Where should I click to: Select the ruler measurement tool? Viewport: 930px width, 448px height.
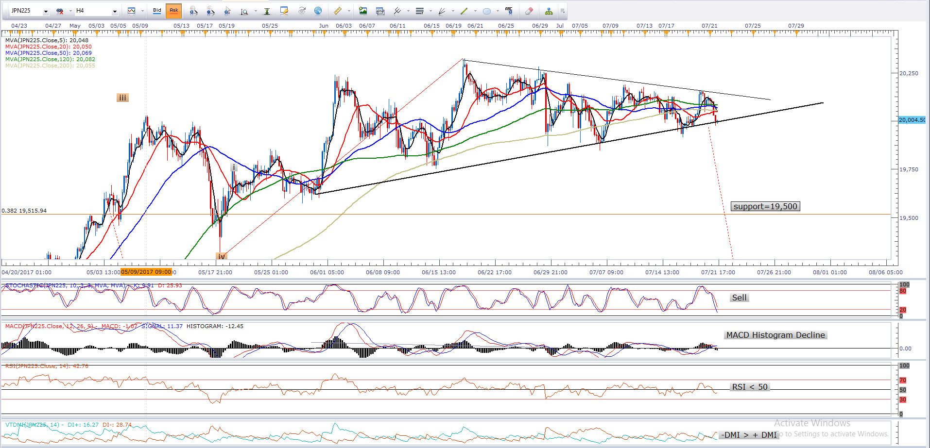click(x=337, y=11)
